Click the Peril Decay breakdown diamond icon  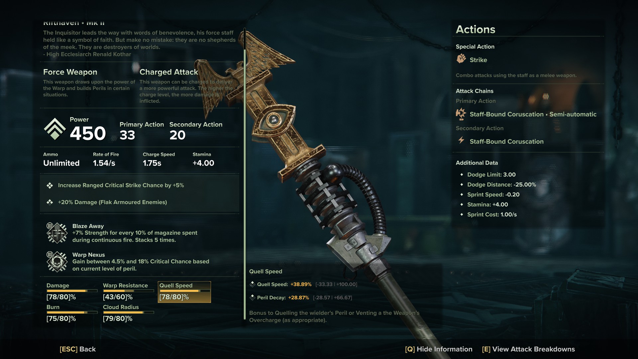point(252,298)
